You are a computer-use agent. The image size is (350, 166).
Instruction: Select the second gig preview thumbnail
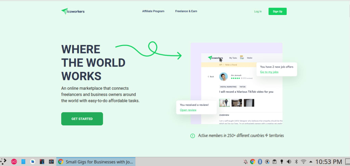(x=237, y=103)
